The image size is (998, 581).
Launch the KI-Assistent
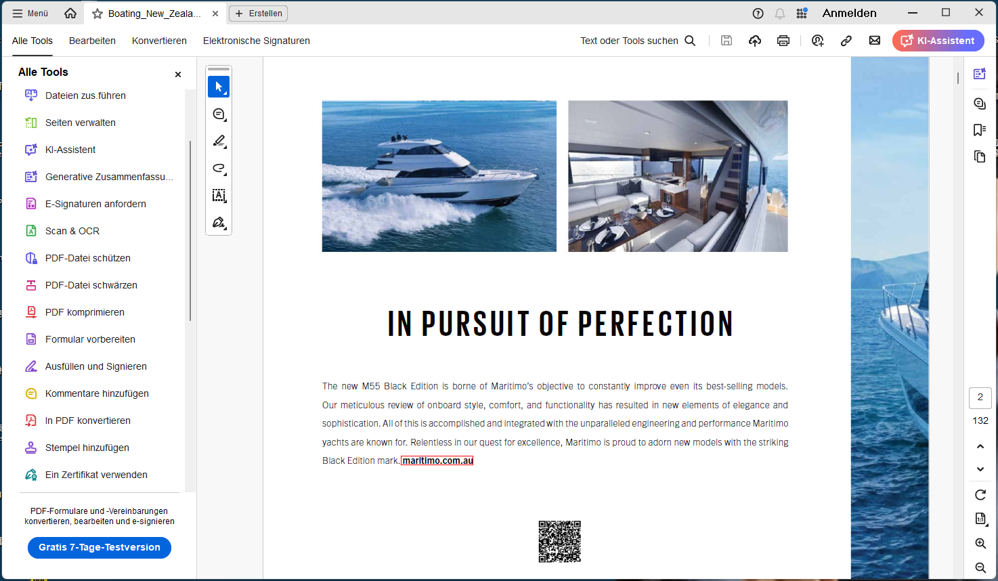pos(938,41)
